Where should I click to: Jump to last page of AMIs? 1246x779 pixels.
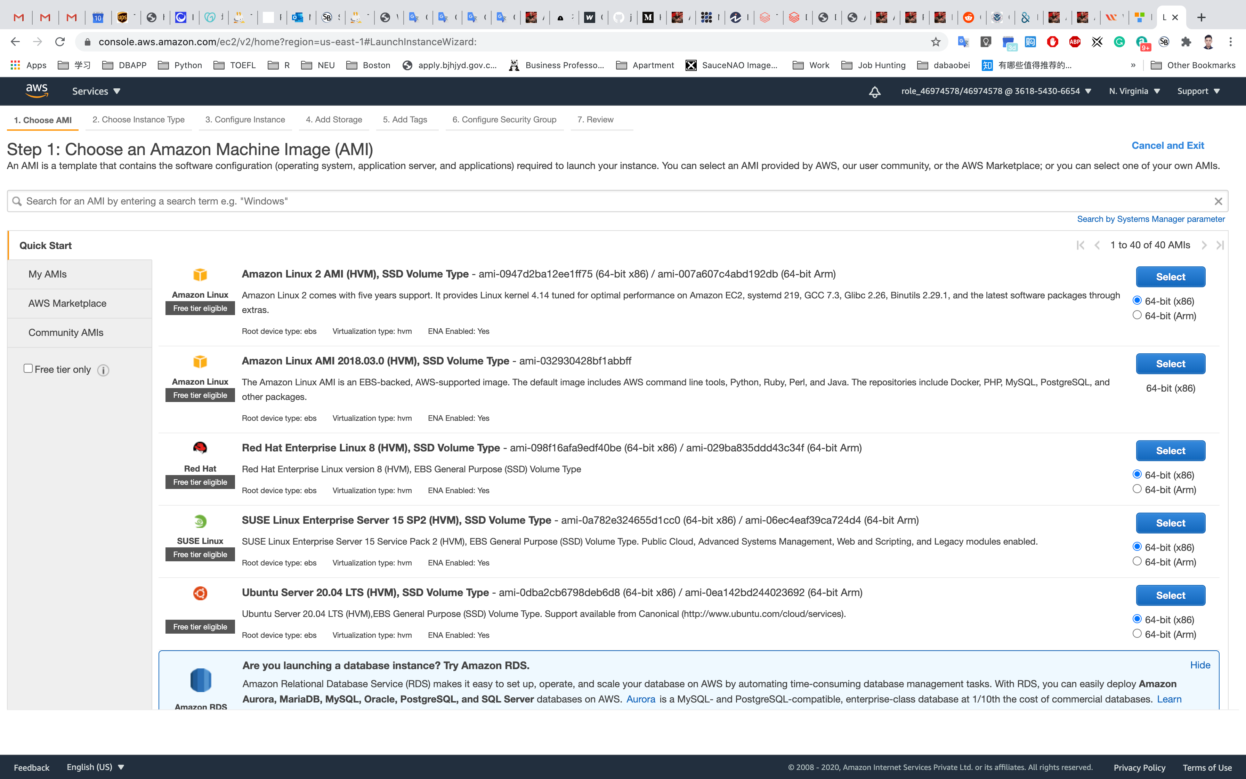click(x=1220, y=245)
